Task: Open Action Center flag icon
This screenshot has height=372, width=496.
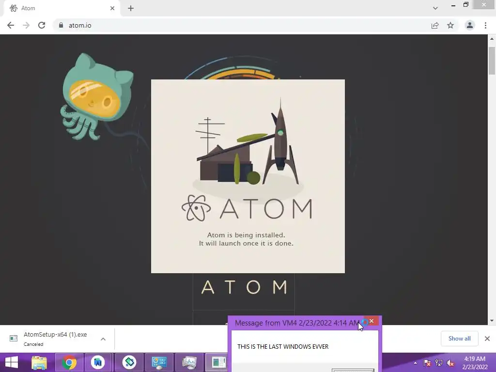Action: coord(427,363)
